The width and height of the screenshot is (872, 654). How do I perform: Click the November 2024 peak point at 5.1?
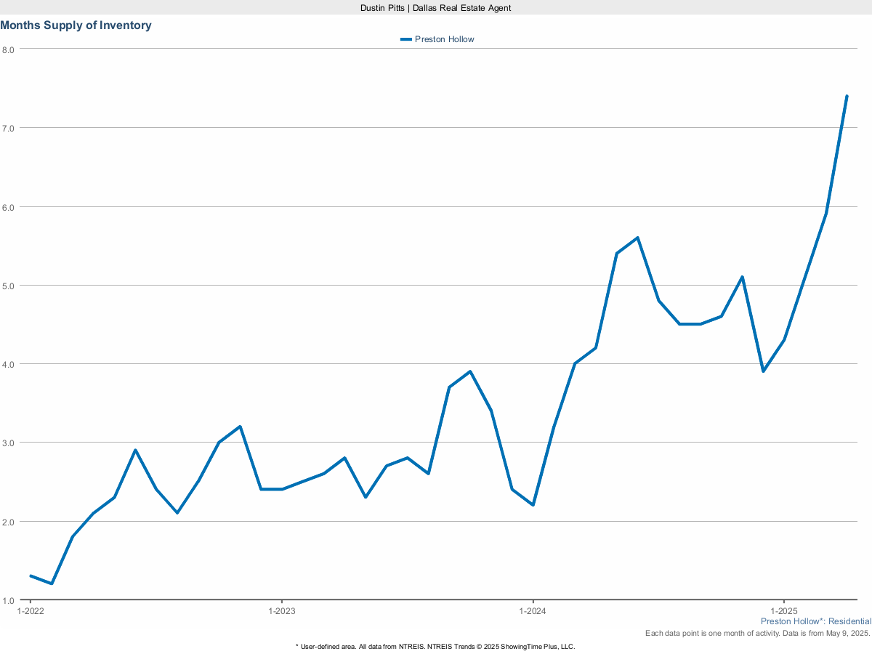(742, 277)
